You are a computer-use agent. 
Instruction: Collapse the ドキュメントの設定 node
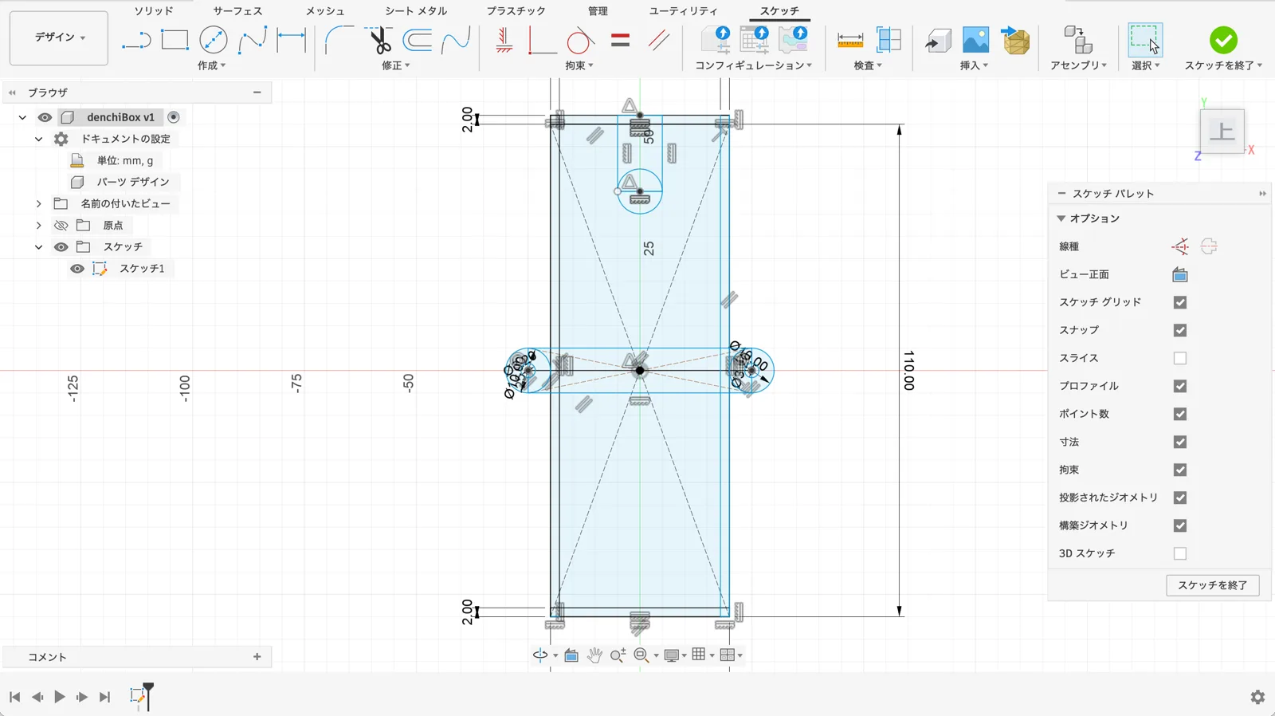pyautogui.click(x=38, y=139)
